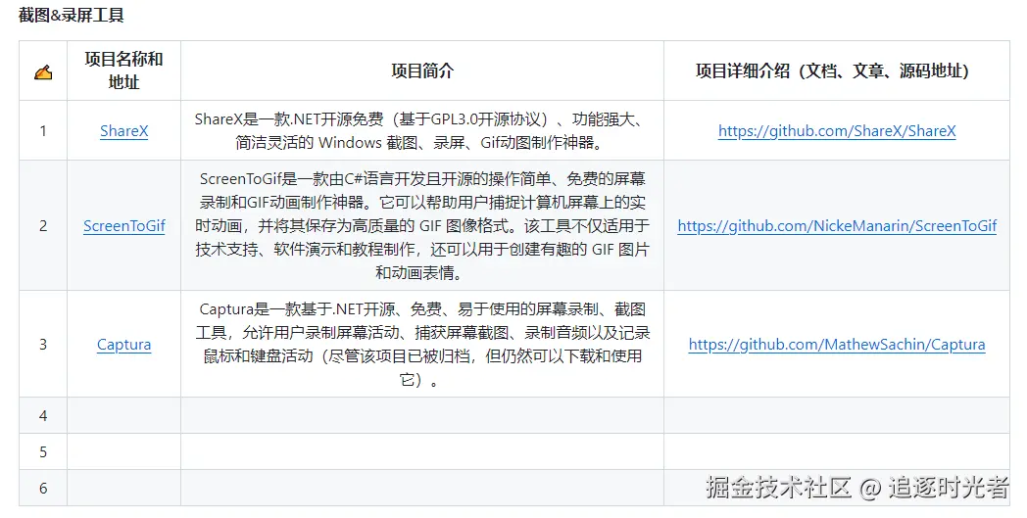Open the Captura project link
The height and width of the screenshot is (518, 1027).
click(x=123, y=345)
